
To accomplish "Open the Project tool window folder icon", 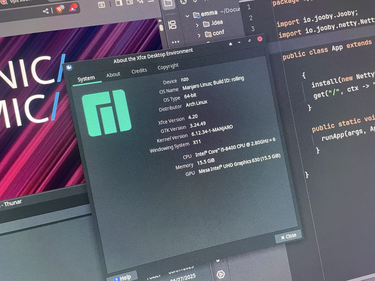I will coord(168,3).
